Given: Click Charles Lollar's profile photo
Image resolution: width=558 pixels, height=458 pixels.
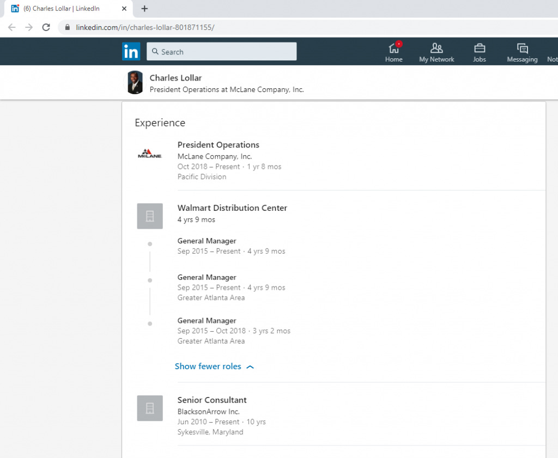Looking at the screenshot, I should click(x=135, y=82).
